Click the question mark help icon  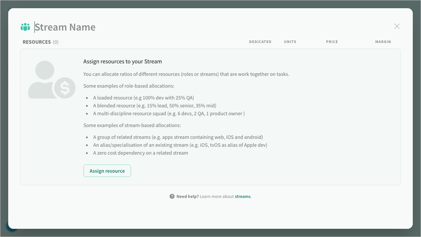(x=172, y=196)
